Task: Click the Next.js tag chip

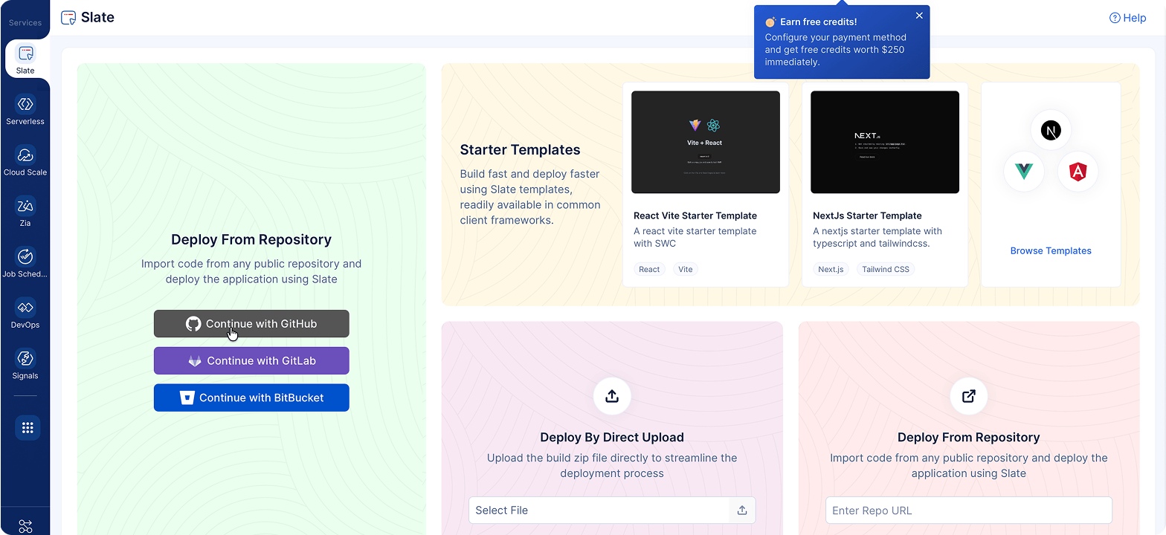Action: 831,270
